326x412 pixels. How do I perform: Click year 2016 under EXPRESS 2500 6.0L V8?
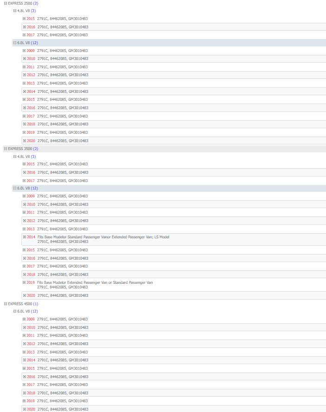pos(31,108)
